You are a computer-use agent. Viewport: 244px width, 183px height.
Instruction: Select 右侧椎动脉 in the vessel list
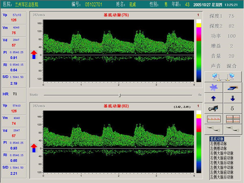[x=218, y=144]
